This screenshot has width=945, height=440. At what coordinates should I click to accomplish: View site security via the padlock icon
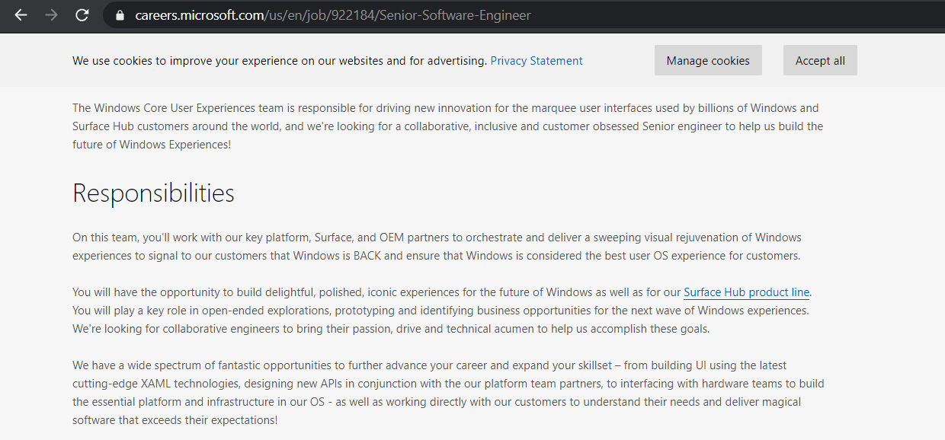(119, 15)
